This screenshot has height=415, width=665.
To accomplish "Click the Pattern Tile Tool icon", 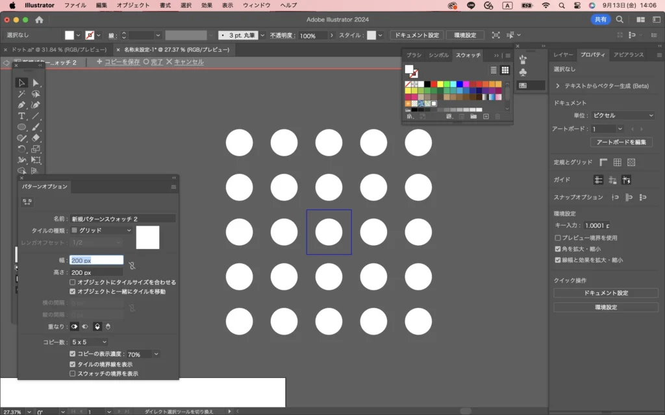I will click(x=27, y=202).
